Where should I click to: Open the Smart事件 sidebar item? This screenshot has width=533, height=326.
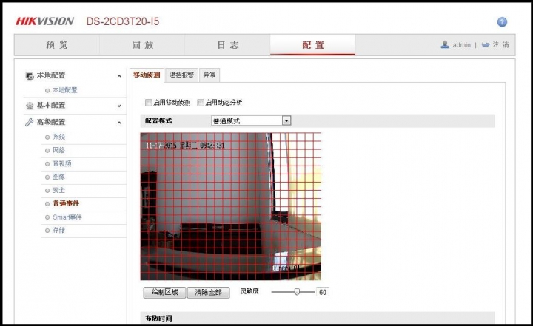click(x=67, y=217)
